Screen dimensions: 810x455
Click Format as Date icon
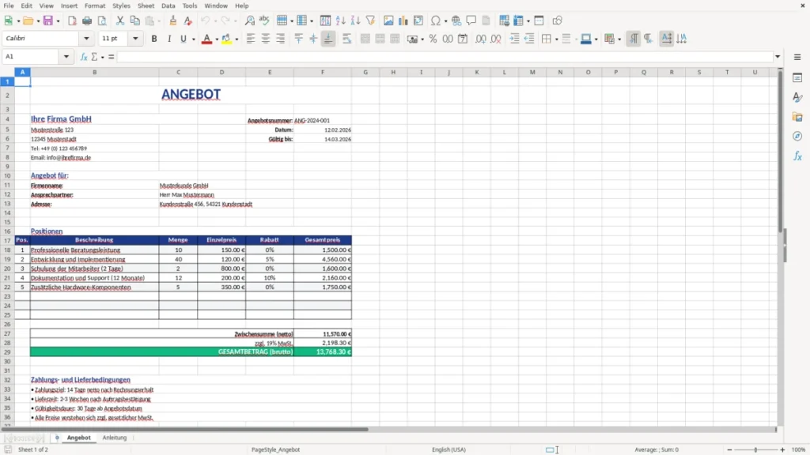[463, 39]
